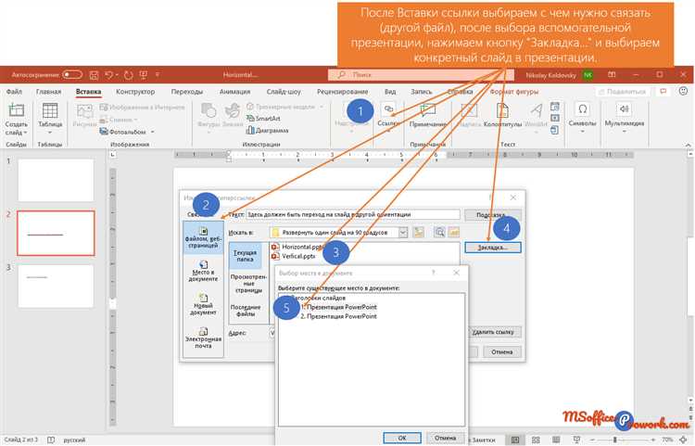Switch to the Рецензирование tab
Screen dimensions: 695x446
click(342, 92)
